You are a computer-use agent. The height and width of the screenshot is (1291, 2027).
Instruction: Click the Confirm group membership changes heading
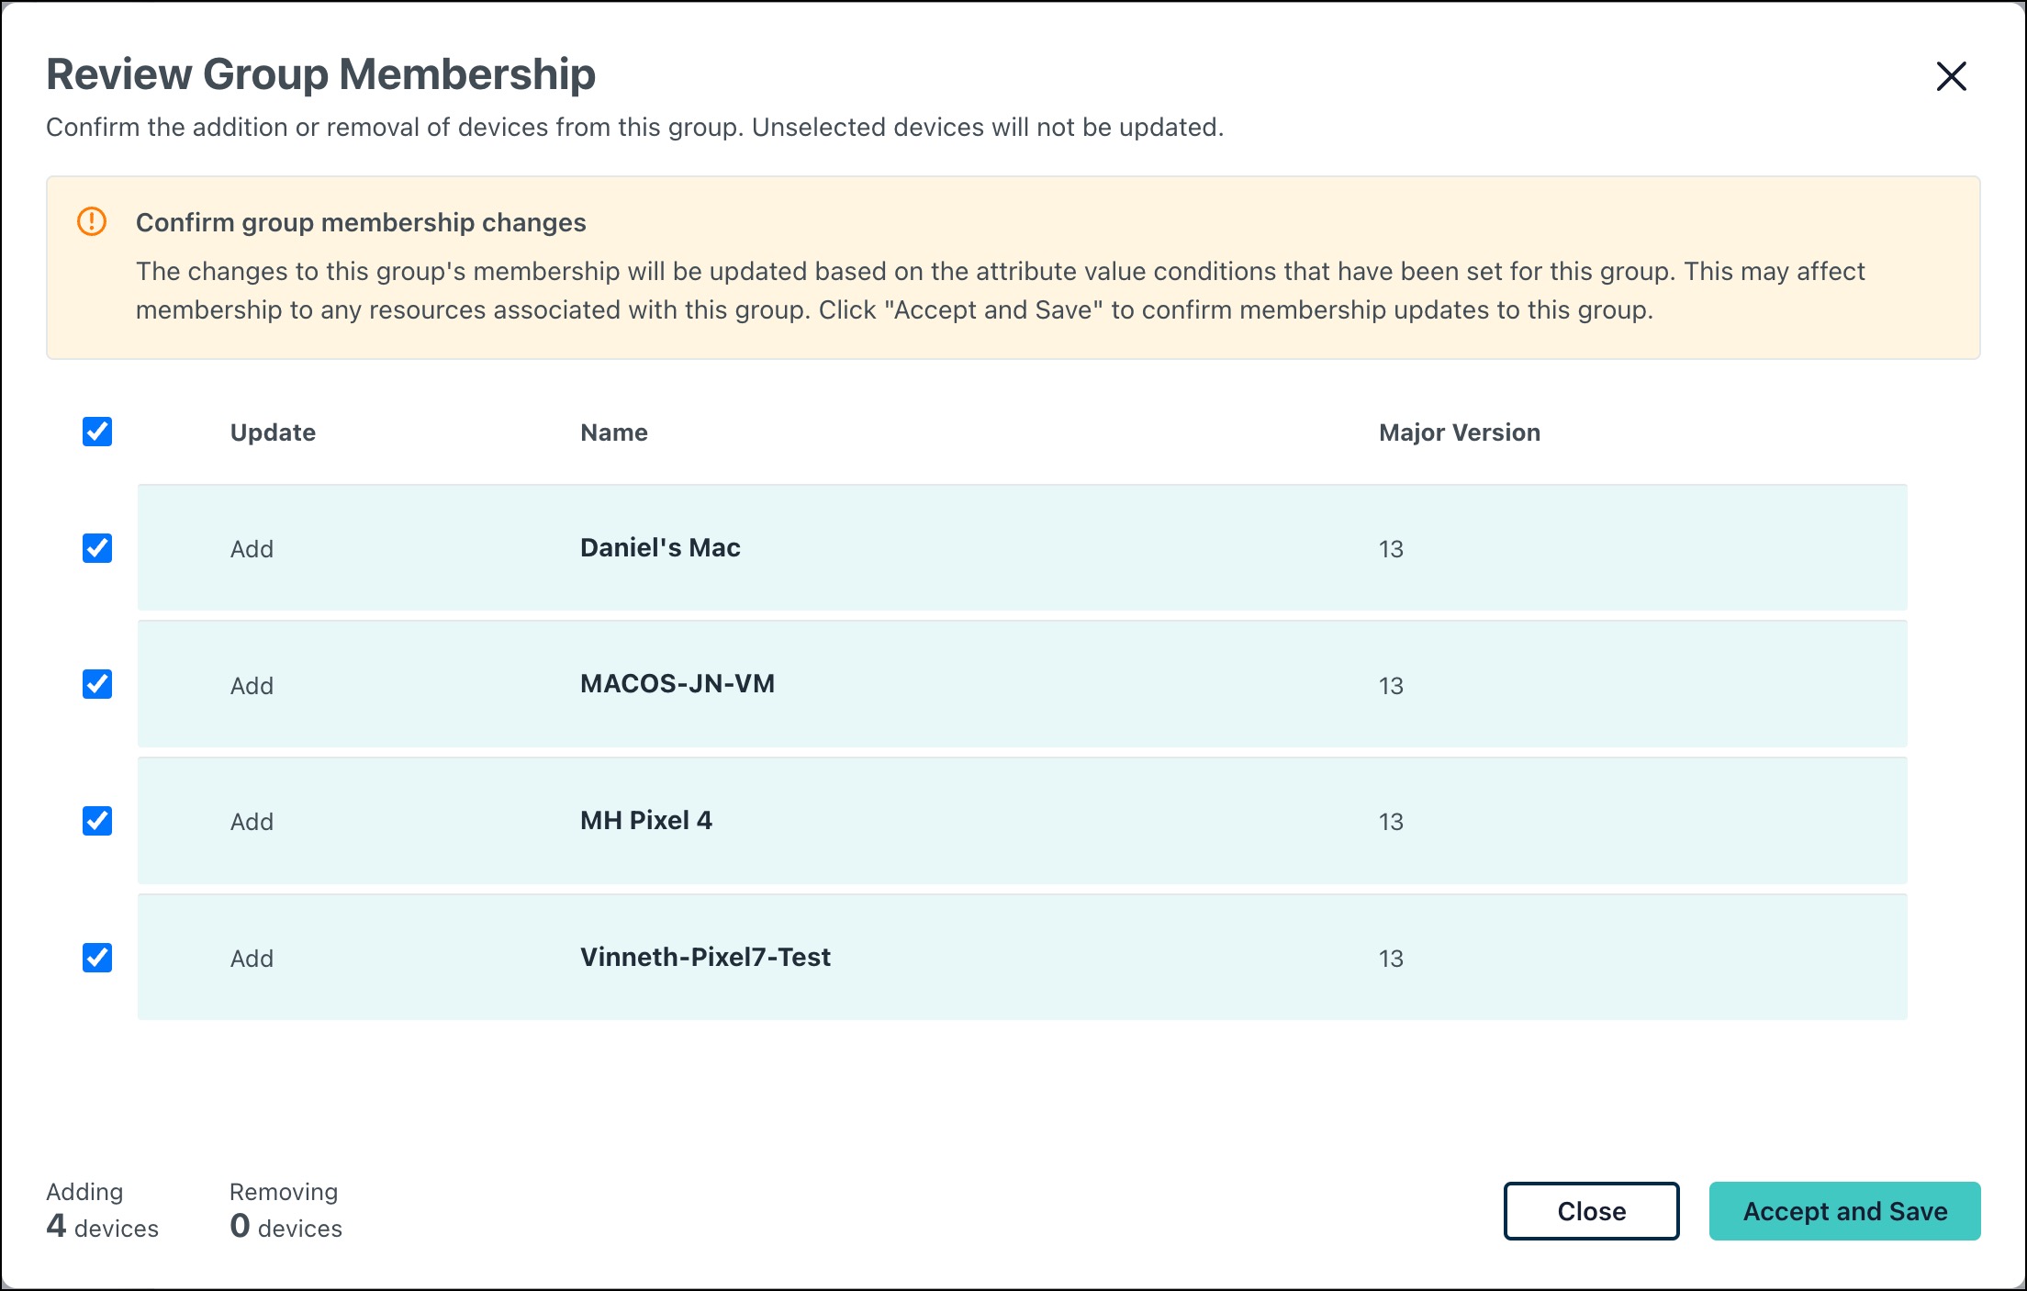361,222
